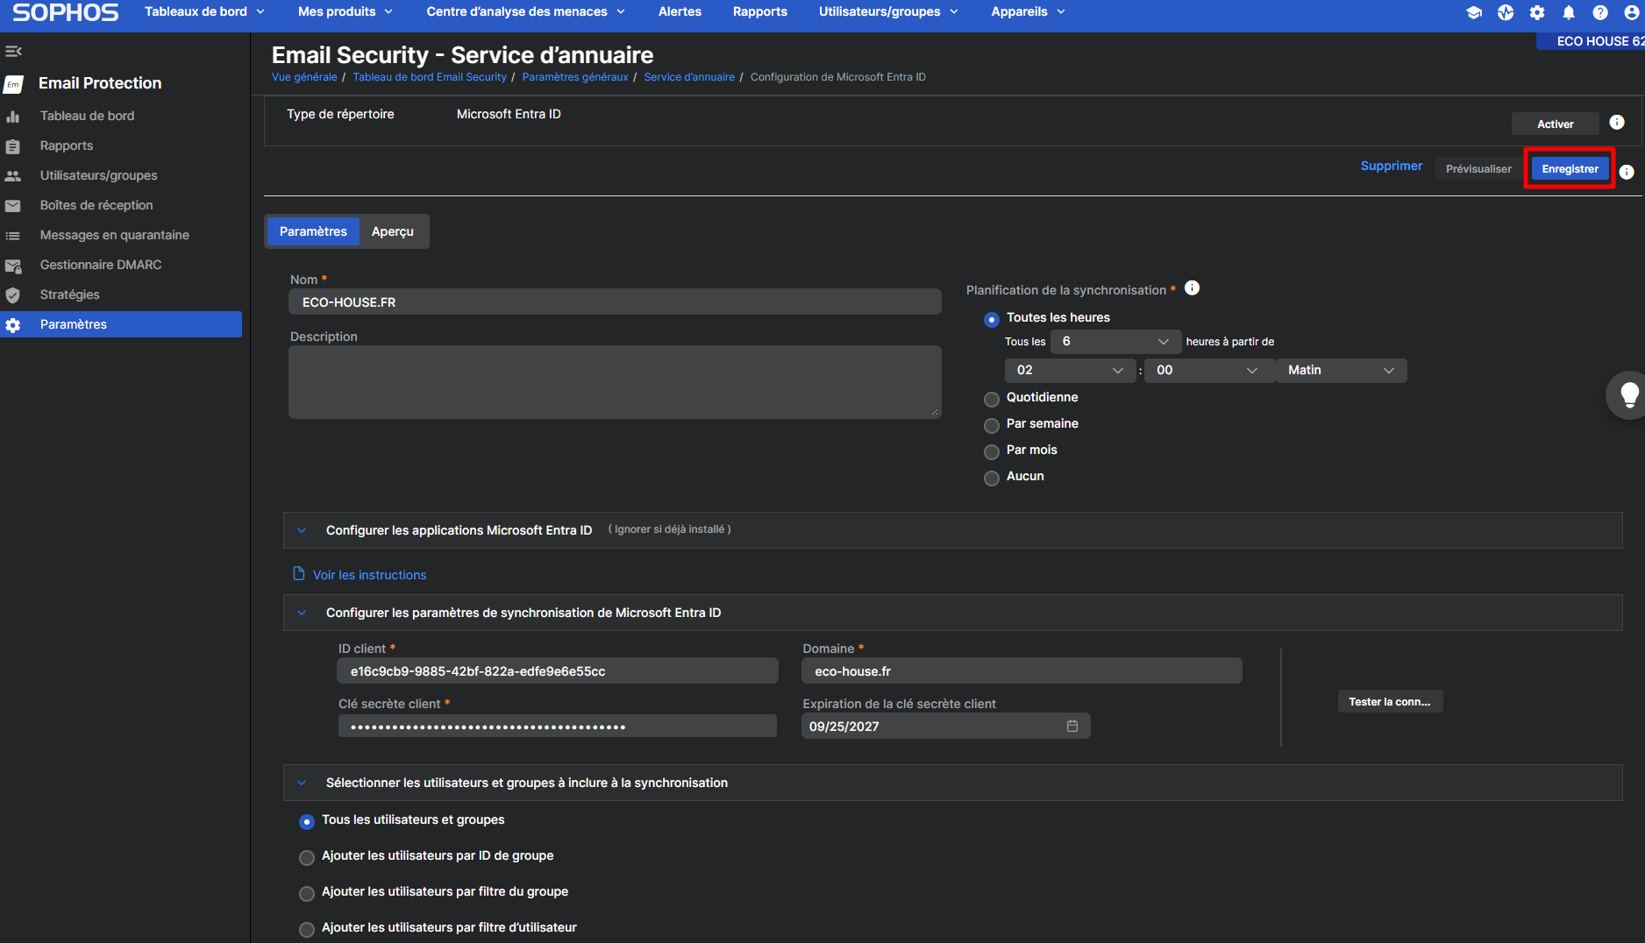
Task: Open the academy graduation cap icon
Action: point(1474,12)
